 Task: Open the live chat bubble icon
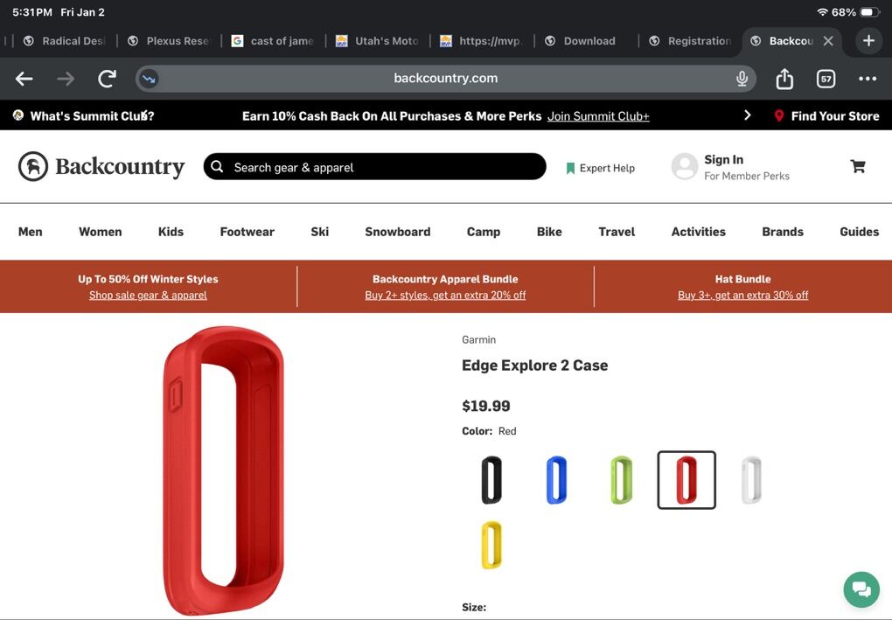pos(861,589)
